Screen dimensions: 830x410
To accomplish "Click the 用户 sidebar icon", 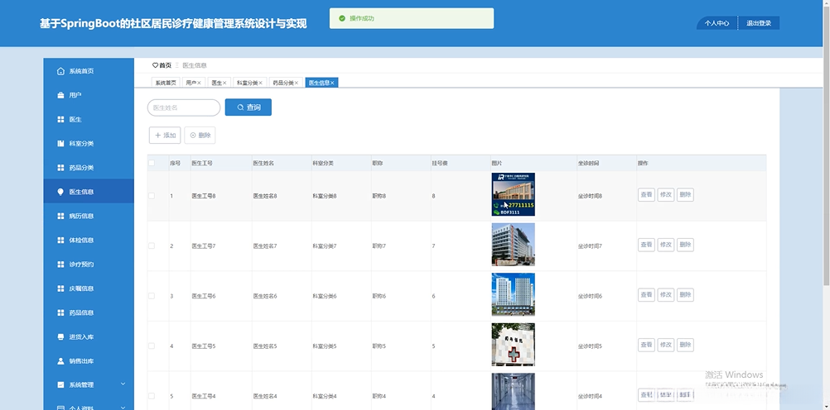I will tap(60, 95).
